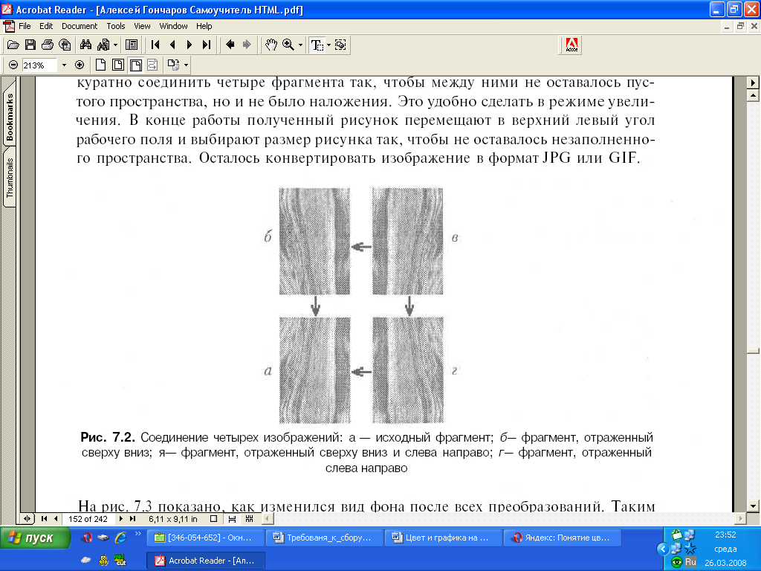Open the File menu
Screen dimensions: 761x571
tap(25, 26)
